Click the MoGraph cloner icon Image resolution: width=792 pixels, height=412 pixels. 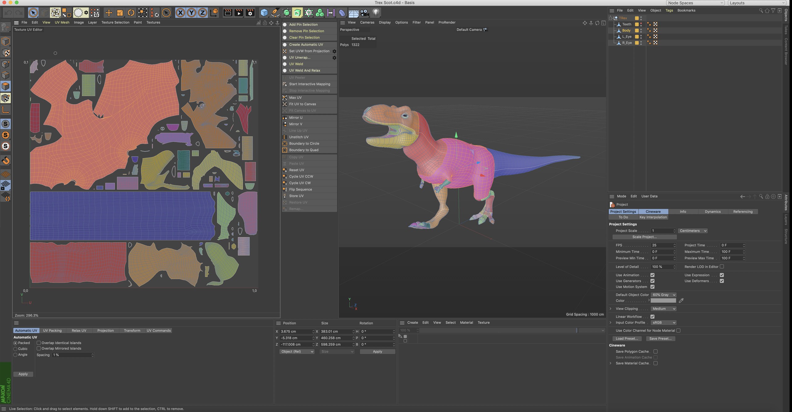pos(320,13)
